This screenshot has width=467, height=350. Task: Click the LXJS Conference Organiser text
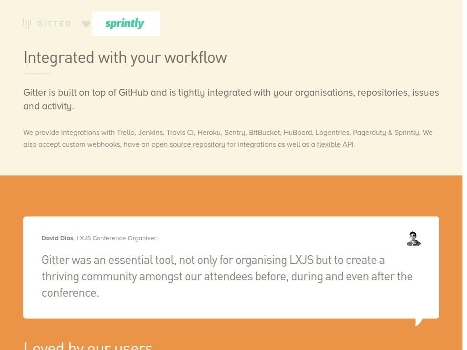pyautogui.click(x=117, y=238)
